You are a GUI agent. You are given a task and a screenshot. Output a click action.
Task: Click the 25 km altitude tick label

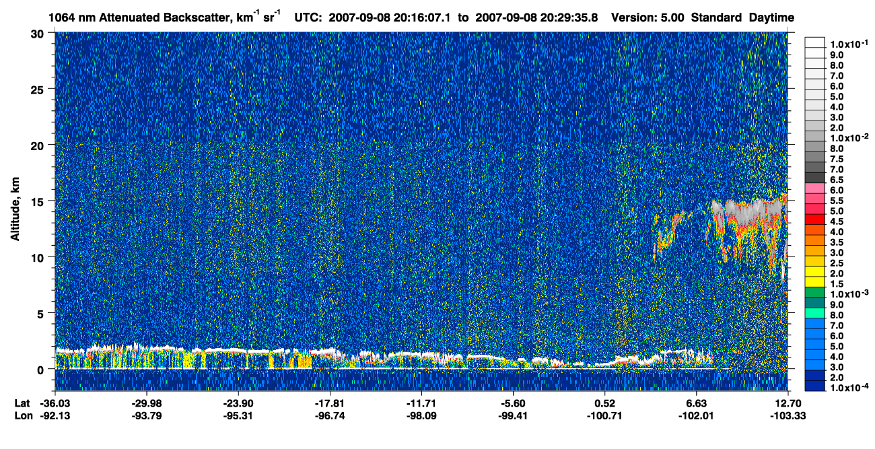[x=38, y=89]
